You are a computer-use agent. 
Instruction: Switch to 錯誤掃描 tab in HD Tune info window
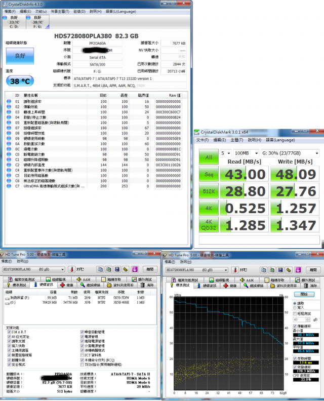[90, 285]
